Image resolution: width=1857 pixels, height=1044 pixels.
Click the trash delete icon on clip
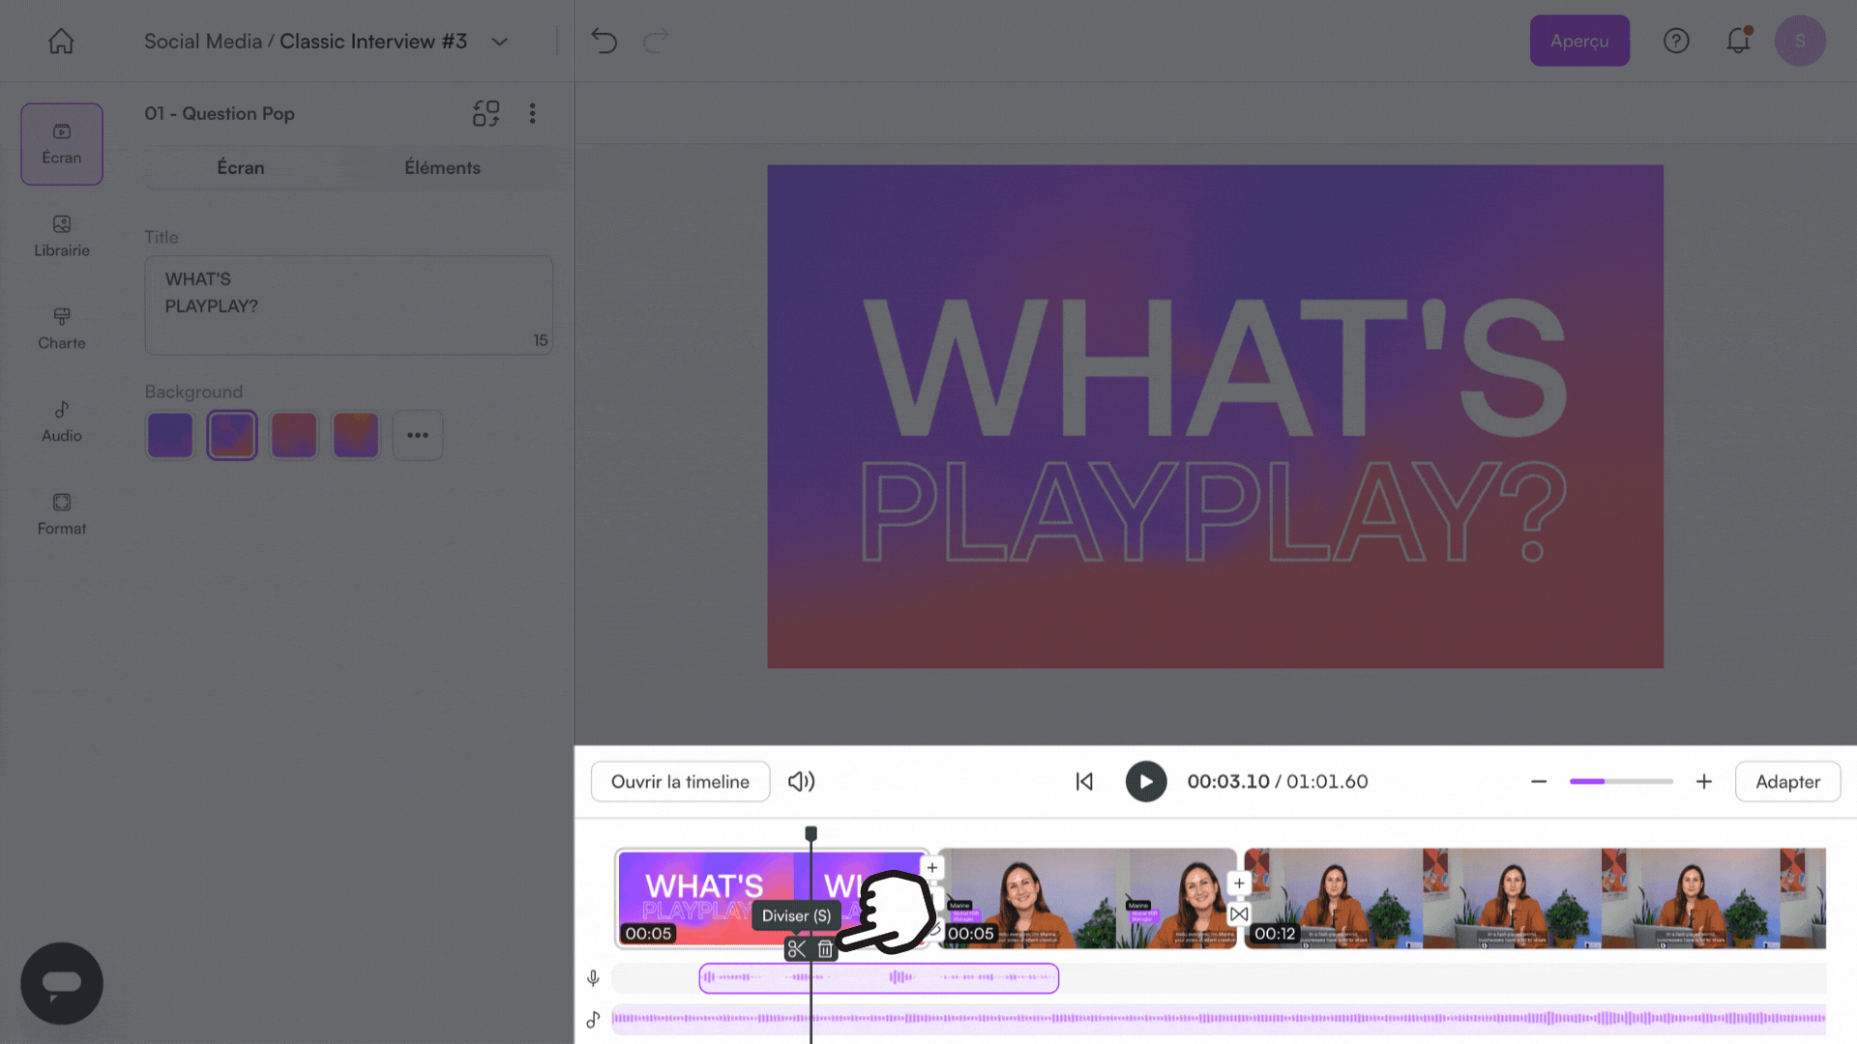pos(825,949)
